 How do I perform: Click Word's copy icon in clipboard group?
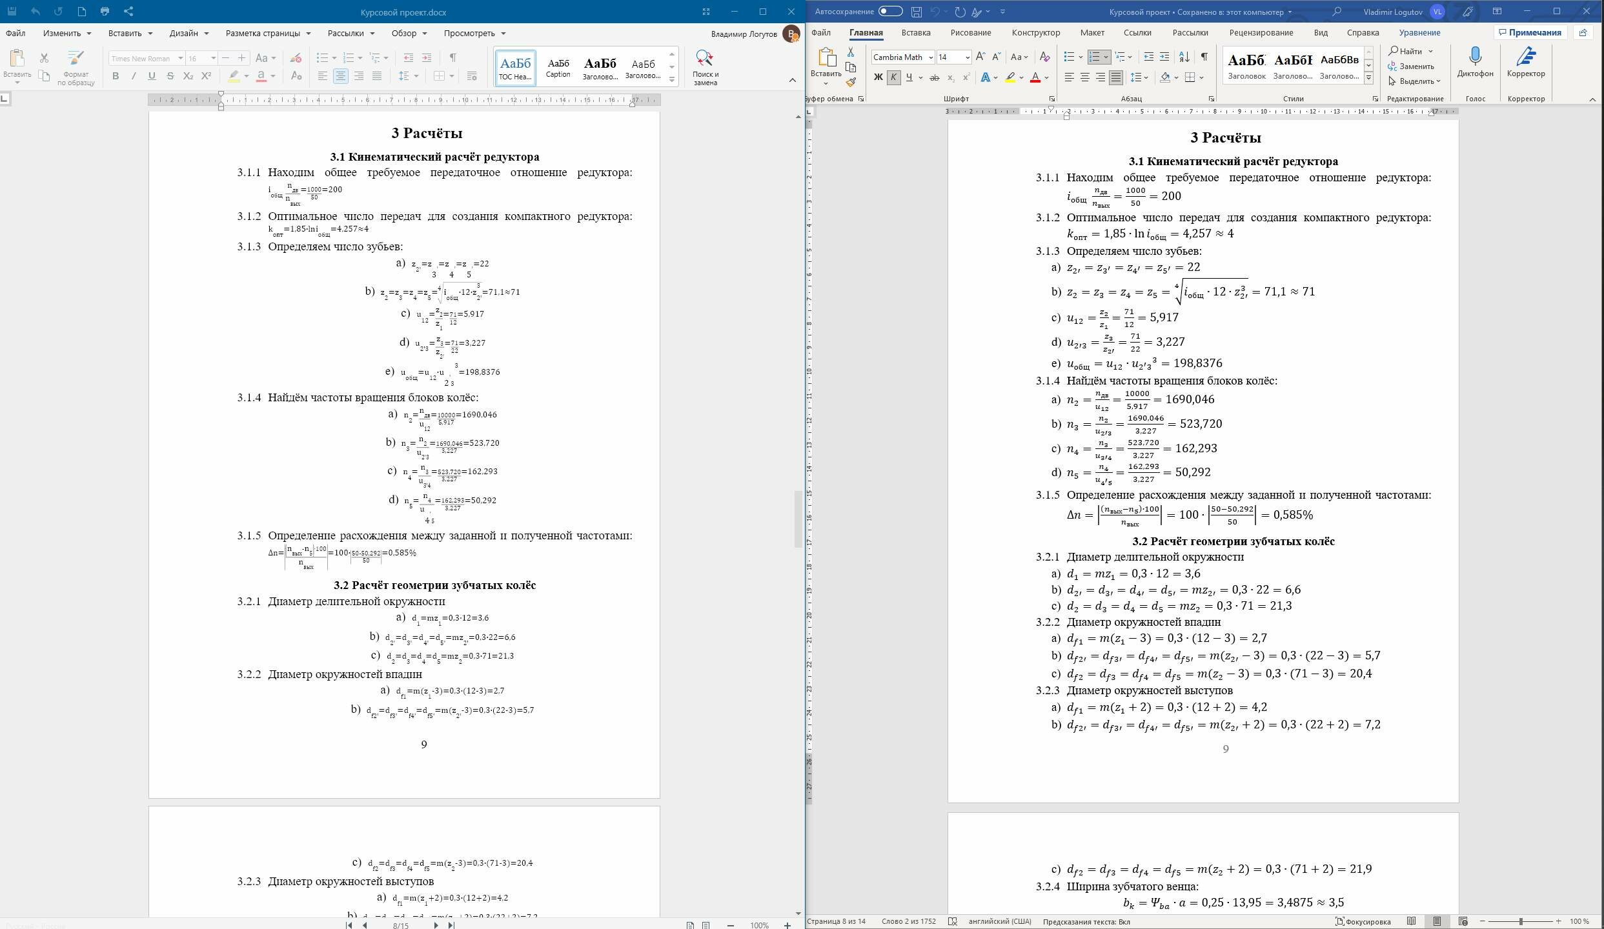click(x=851, y=67)
